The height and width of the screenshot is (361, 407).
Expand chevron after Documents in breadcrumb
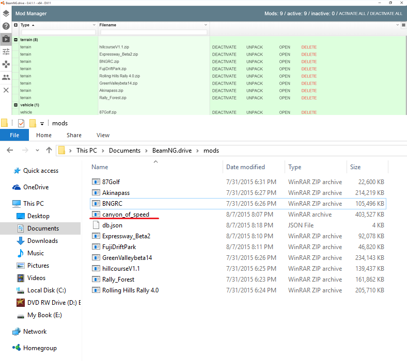[146, 151]
